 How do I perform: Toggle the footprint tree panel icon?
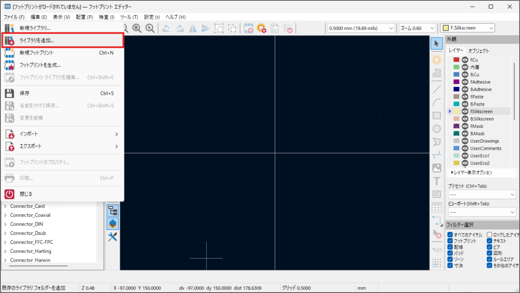pyautogui.click(x=113, y=211)
